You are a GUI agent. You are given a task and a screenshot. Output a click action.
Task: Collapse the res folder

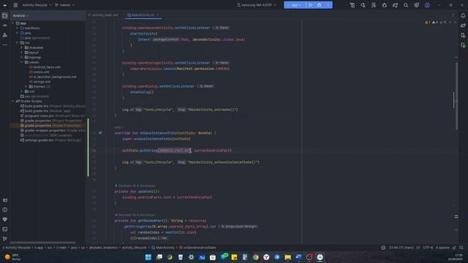click(18, 42)
